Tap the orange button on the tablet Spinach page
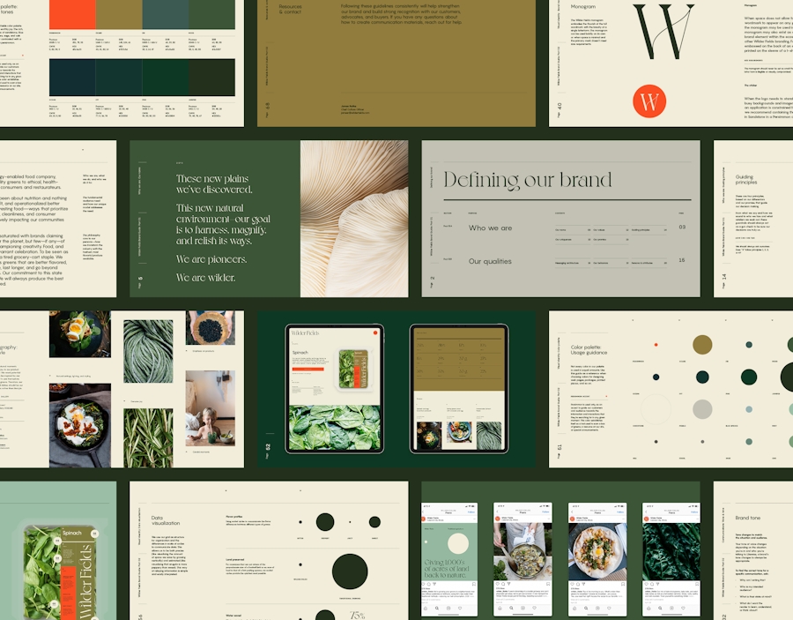The image size is (793, 620). [308, 370]
